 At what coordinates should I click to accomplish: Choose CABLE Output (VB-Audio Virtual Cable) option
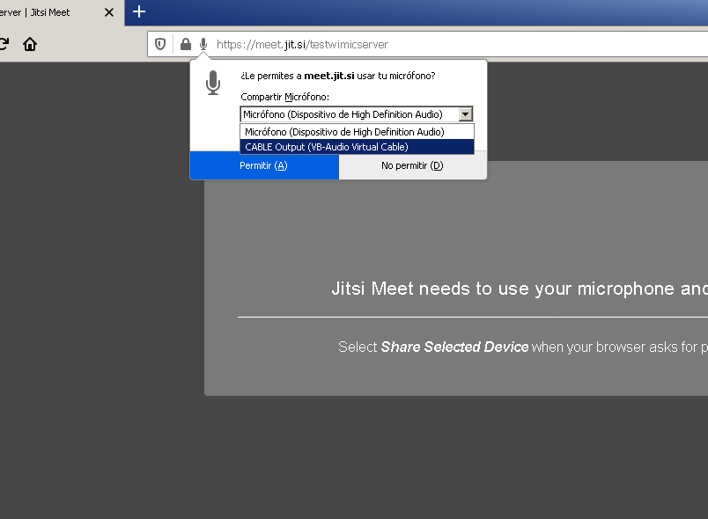[357, 147]
